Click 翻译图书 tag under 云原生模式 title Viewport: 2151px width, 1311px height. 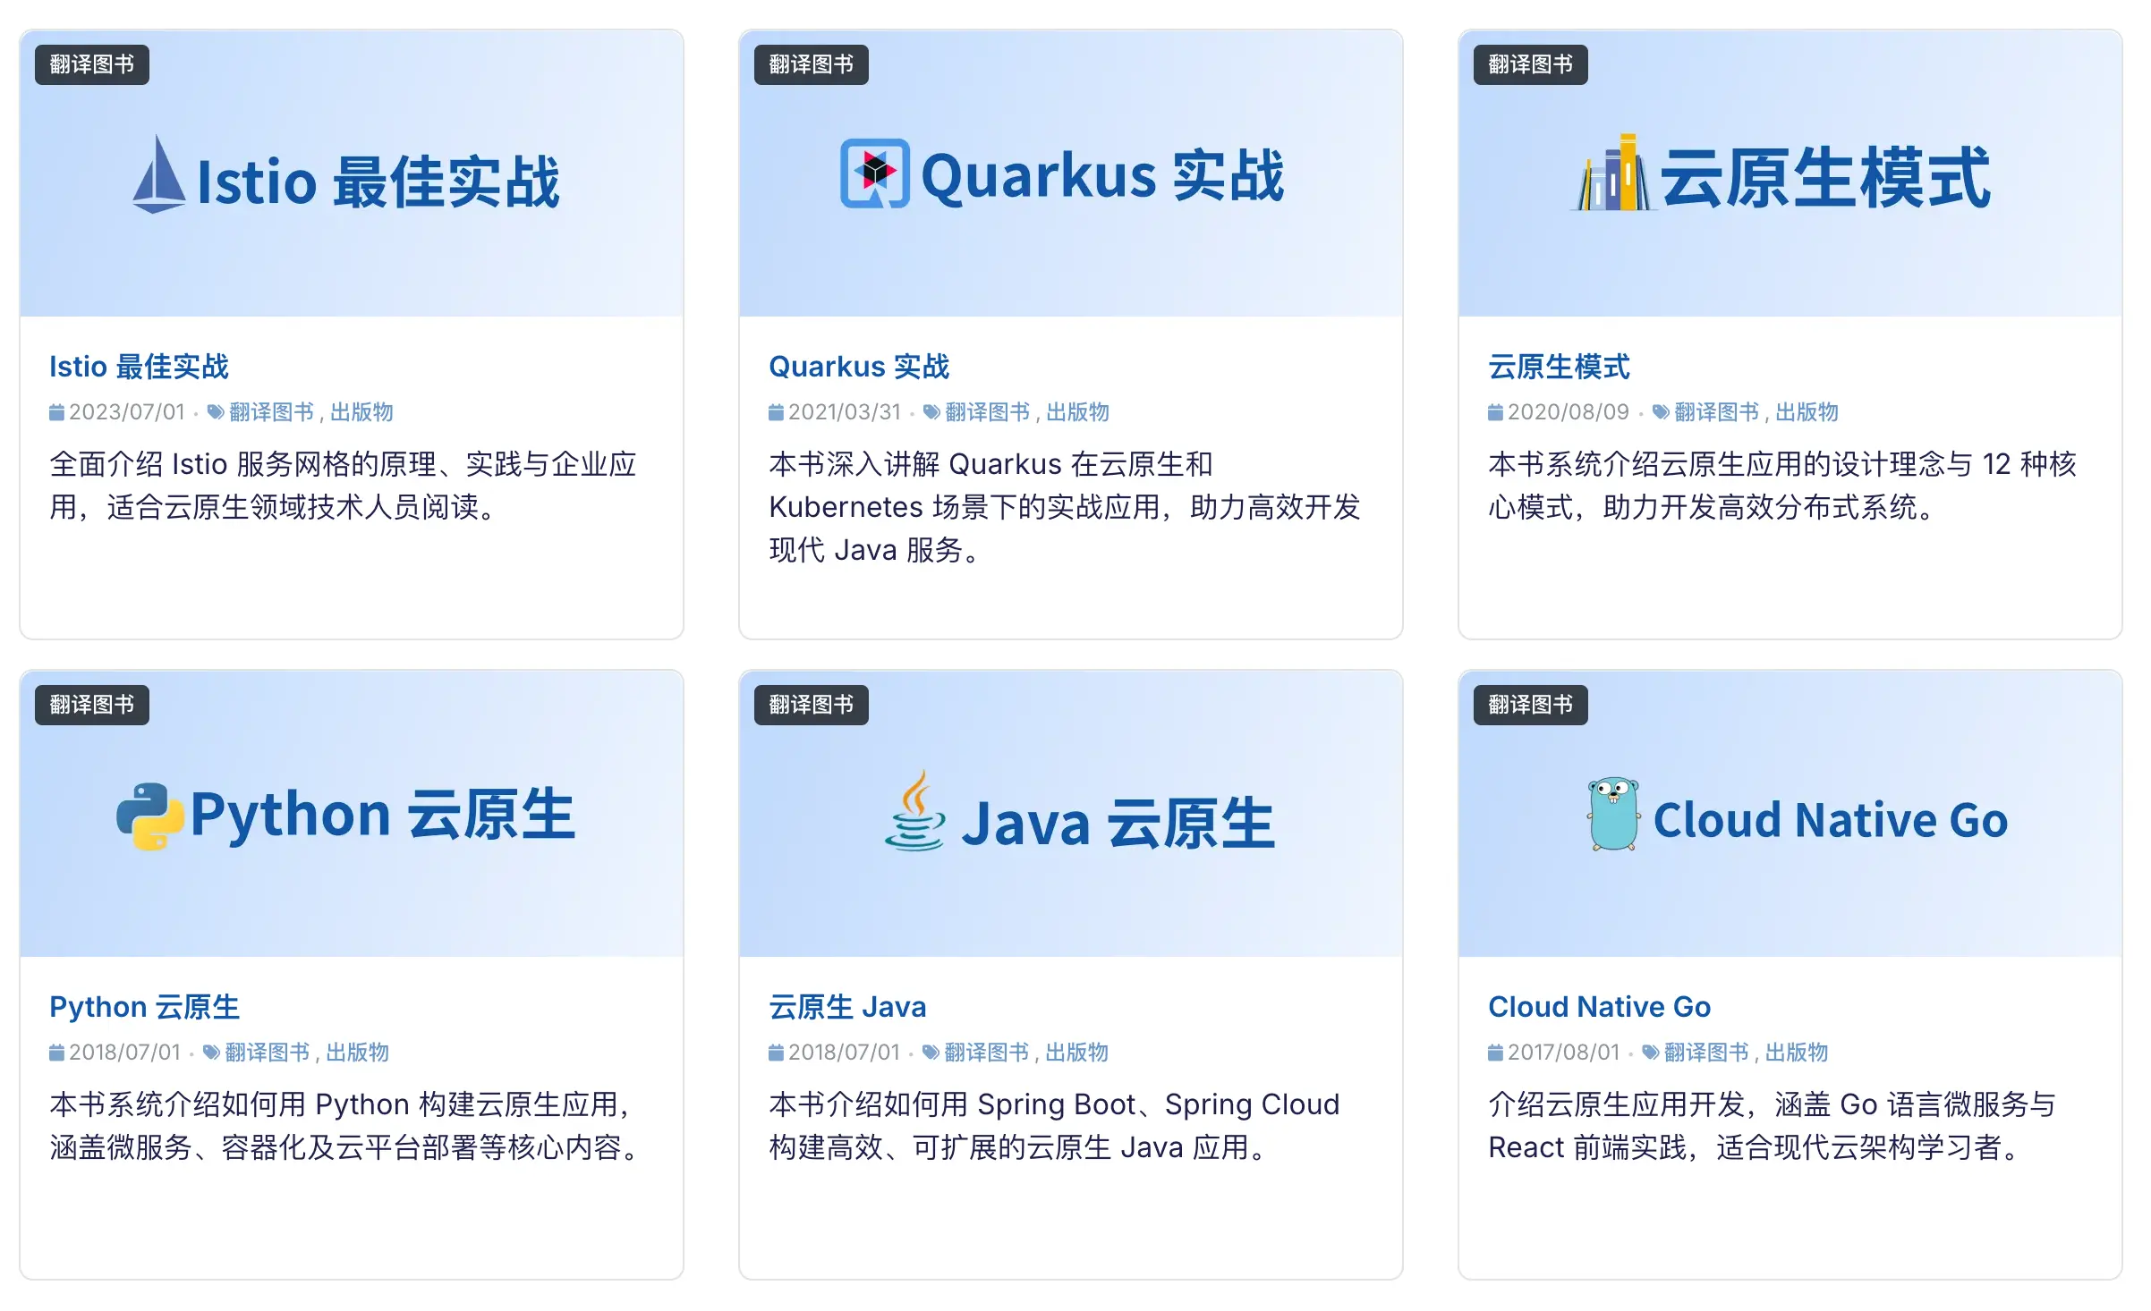(1716, 412)
